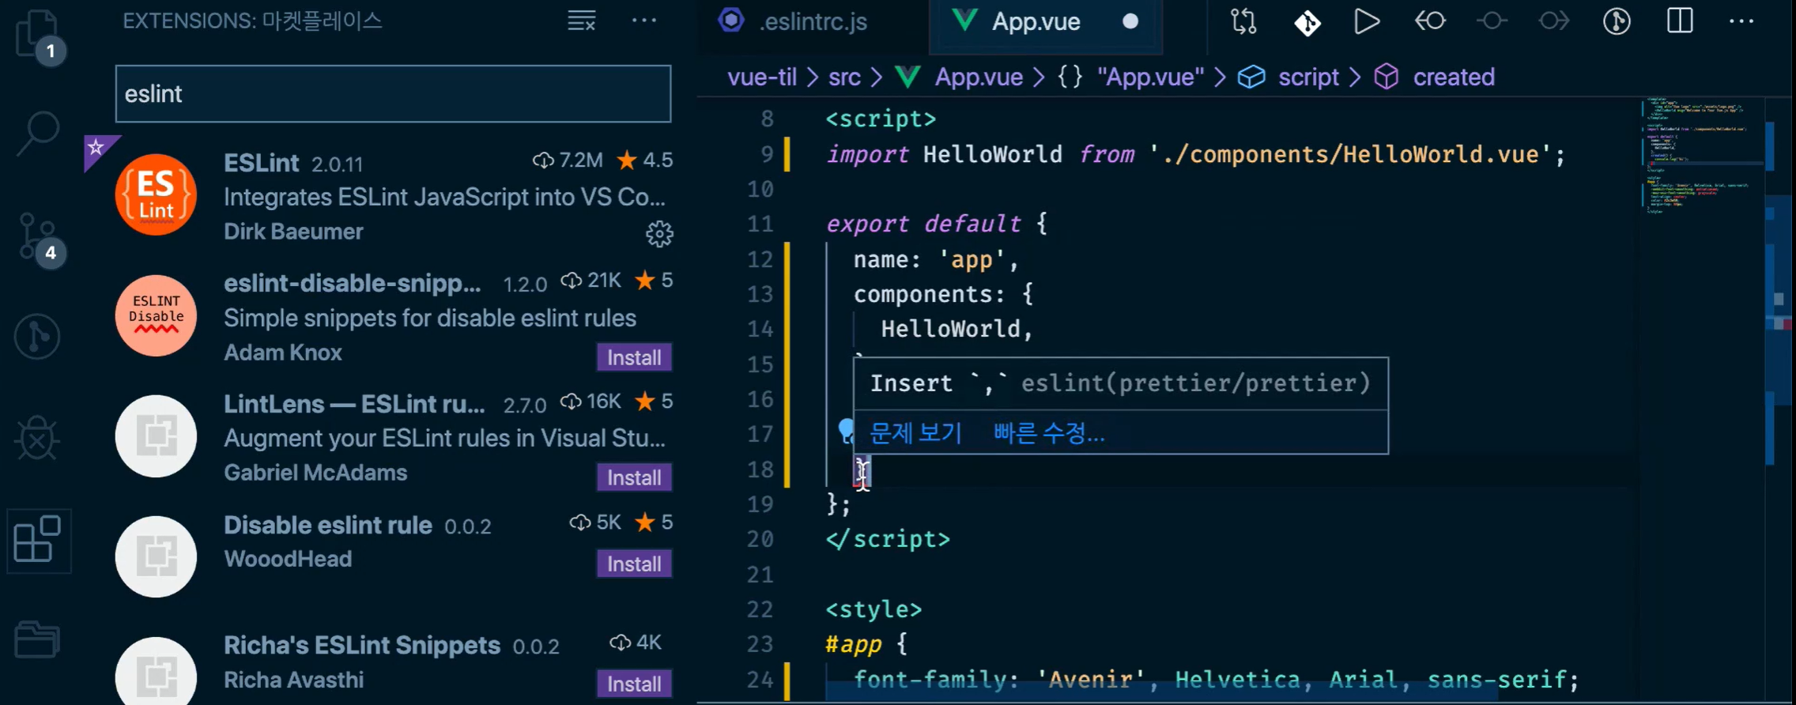Install the eslint-disable-snippets extension

(634, 357)
